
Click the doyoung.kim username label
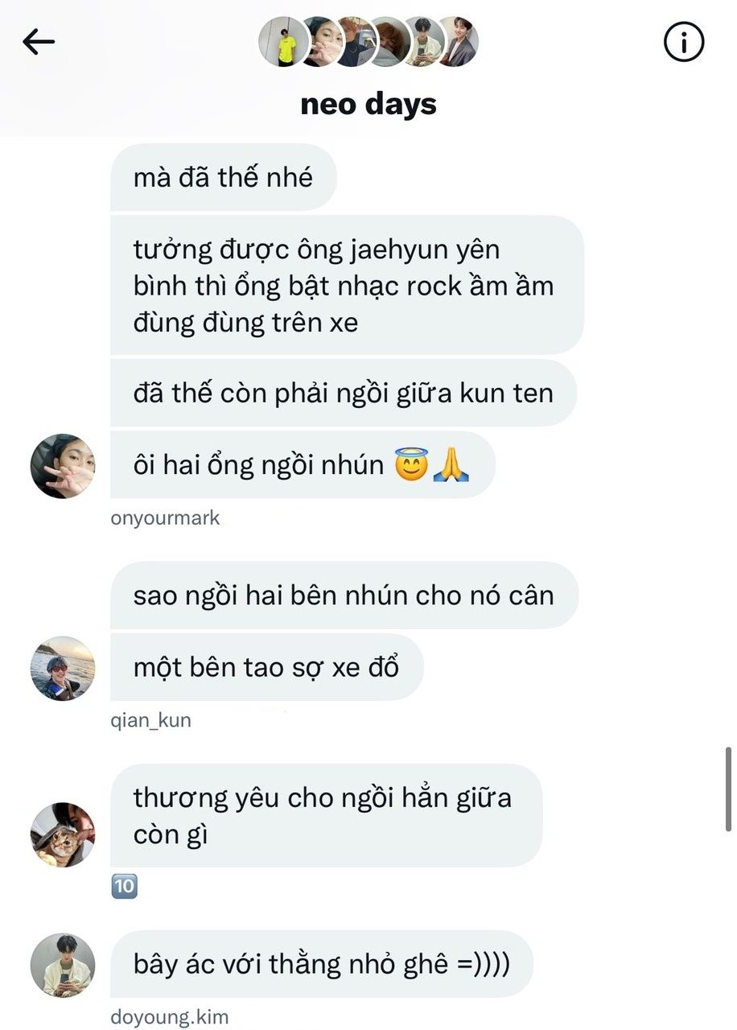pyautogui.click(x=169, y=1018)
